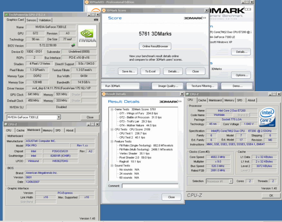Image resolution: width=282 pixels, height=222 pixels.
Task: Select GT4 - Mother Nature row
Action: tap(138, 125)
